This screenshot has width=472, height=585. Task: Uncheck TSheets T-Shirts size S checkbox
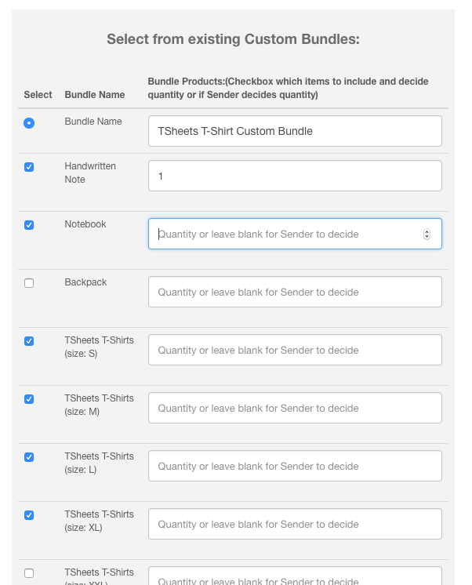(x=29, y=341)
